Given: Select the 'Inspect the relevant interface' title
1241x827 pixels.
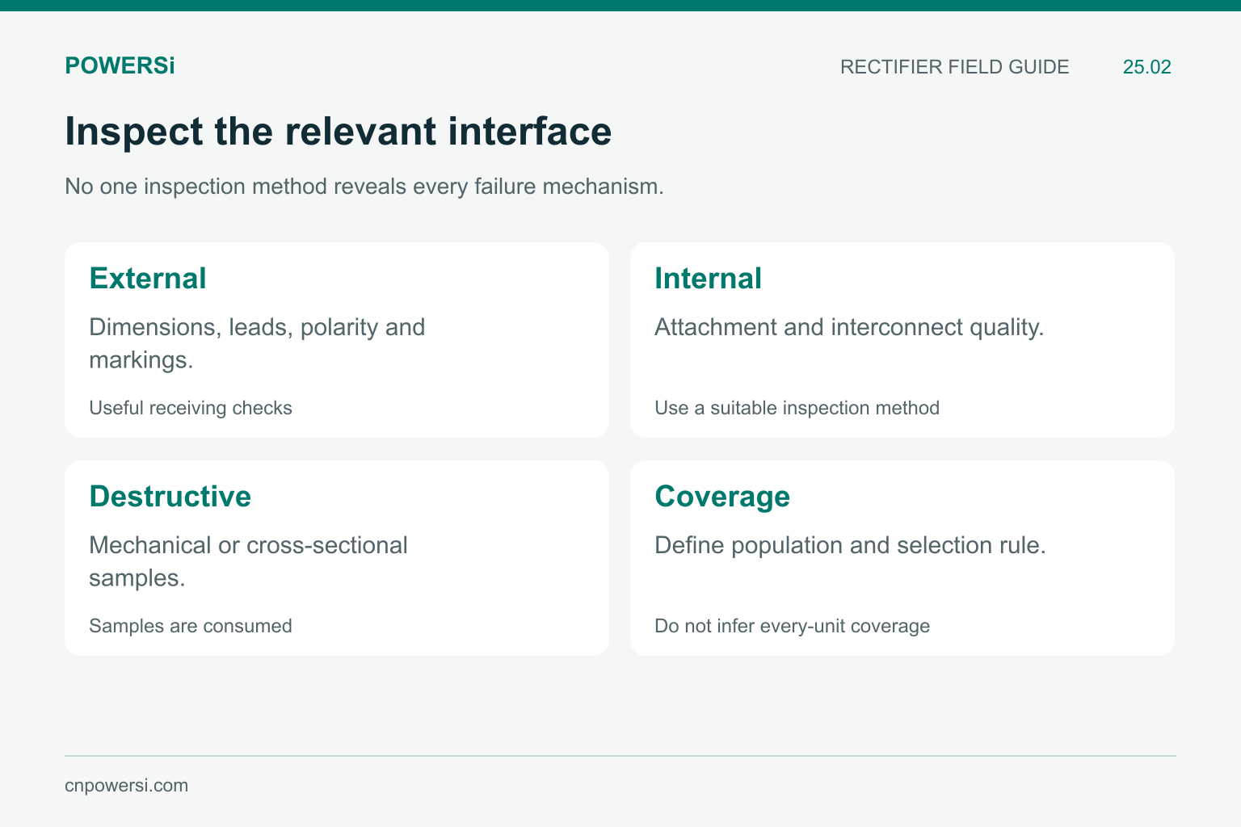Looking at the screenshot, I should point(338,132).
